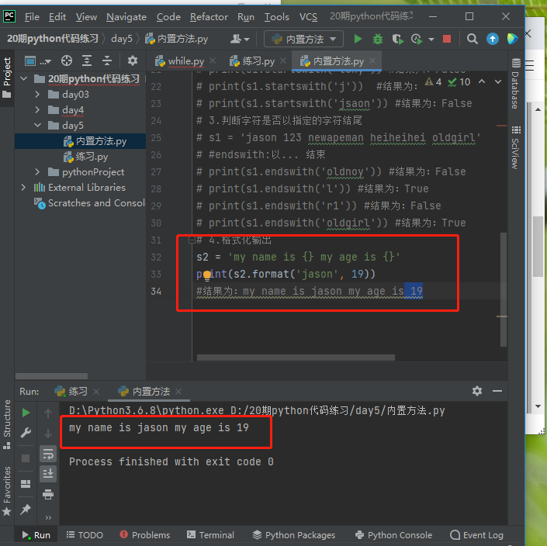Pin the Run tab with pin icon
The width and height of the screenshot is (547, 546).
[26, 510]
